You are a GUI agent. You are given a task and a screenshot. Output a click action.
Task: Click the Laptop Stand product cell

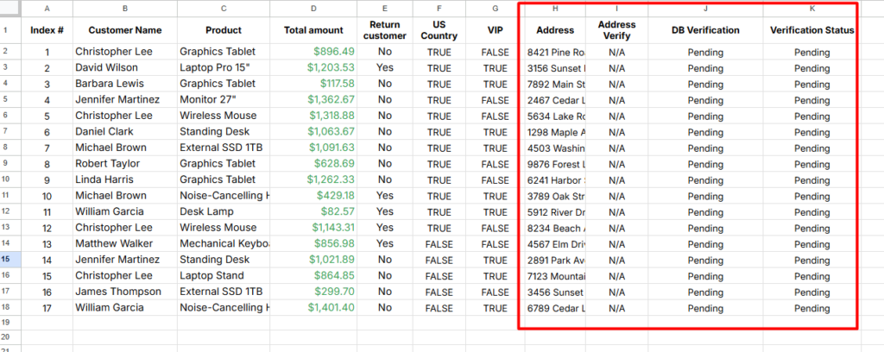click(x=212, y=276)
